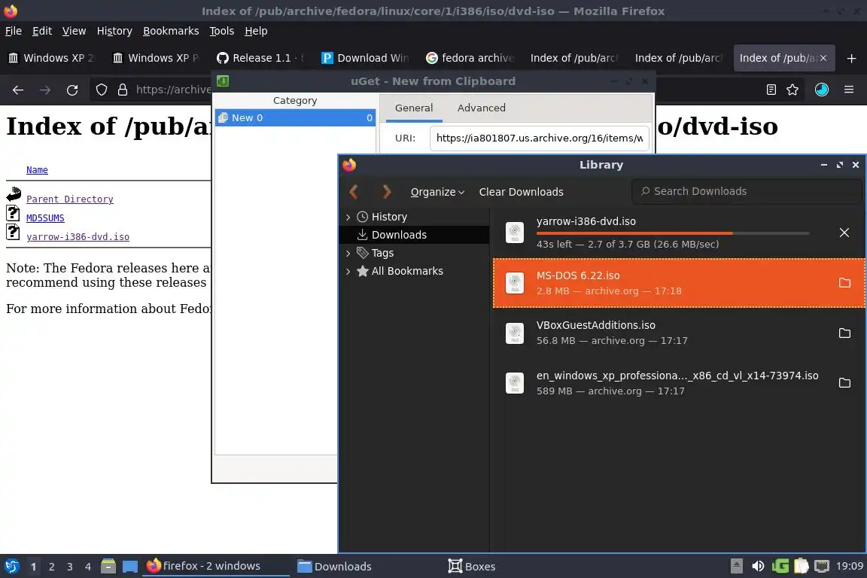Click the MS-DOS 6.22.iso file icon
Screen dimensions: 867x578
(x=515, y=283)
